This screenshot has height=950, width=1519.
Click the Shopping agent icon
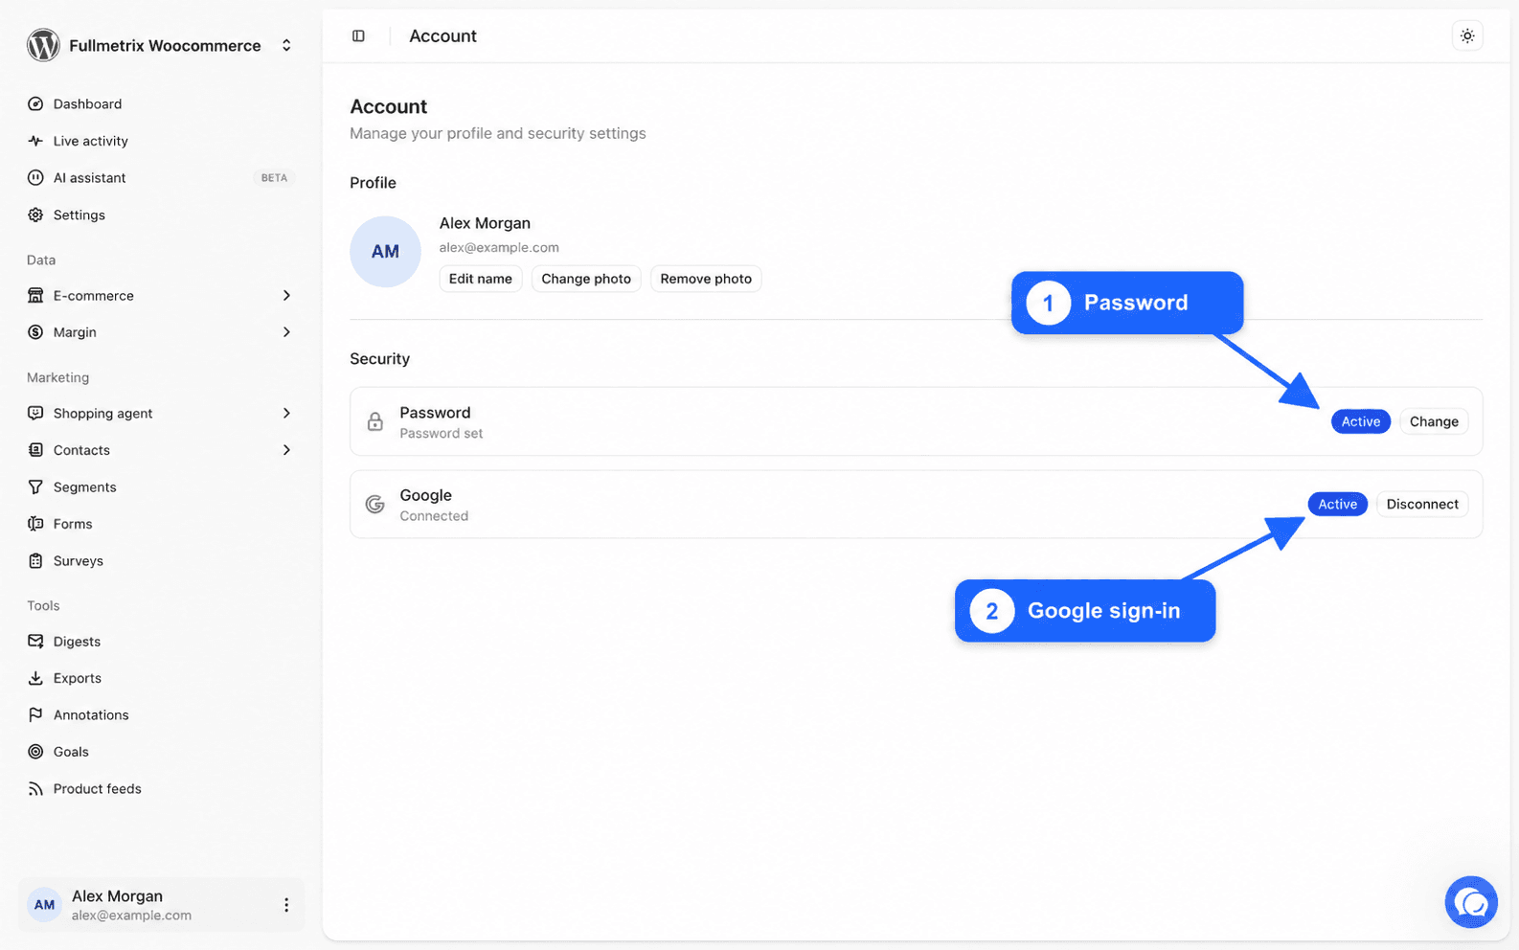[35, 413]
